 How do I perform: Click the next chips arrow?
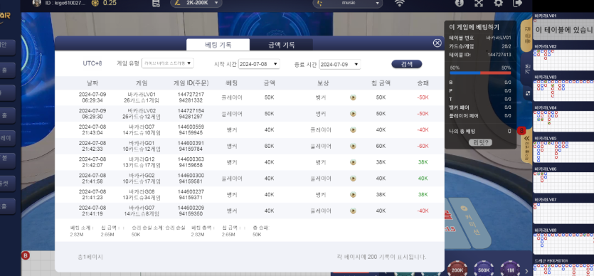(x=526, y=271)
